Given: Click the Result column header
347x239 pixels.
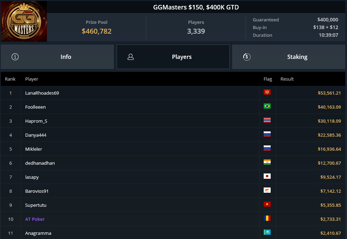Looking at the screenshot, I should 287,79.
